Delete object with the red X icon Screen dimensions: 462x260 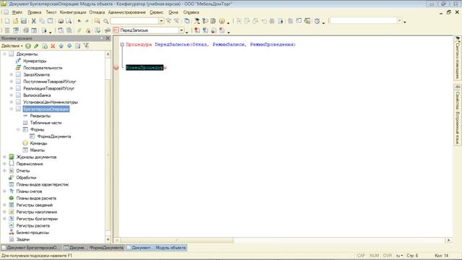[x=53, y=46]
